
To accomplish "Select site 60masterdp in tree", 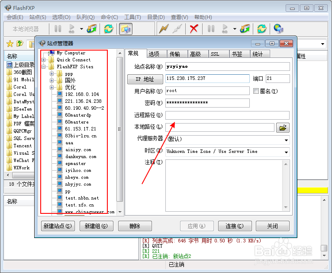I will pyautogui.click(x=78, y=115).
